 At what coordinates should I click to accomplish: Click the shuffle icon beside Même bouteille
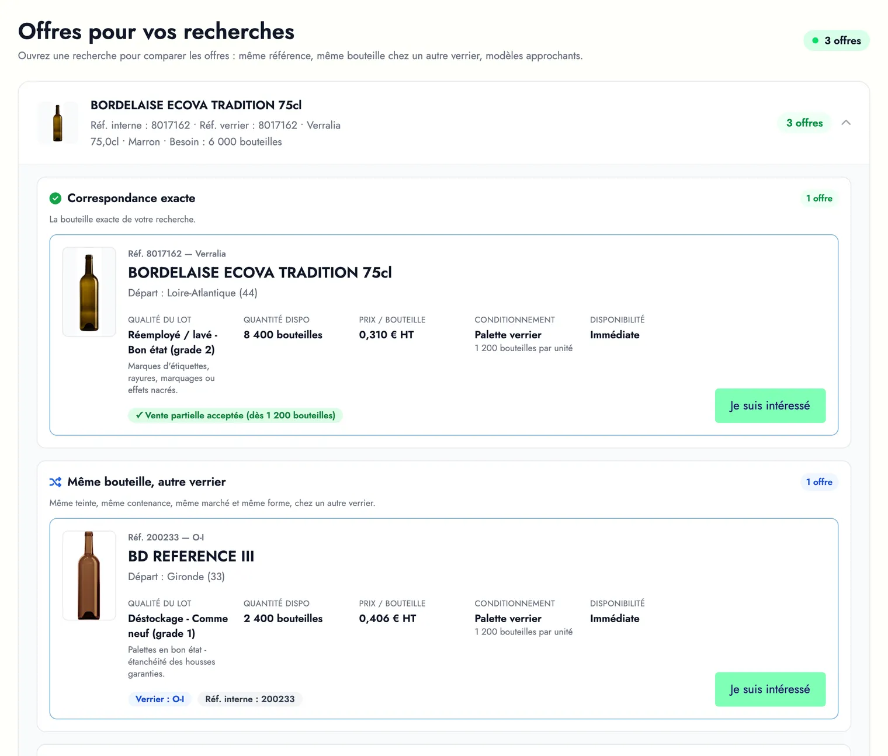[56, 482]
